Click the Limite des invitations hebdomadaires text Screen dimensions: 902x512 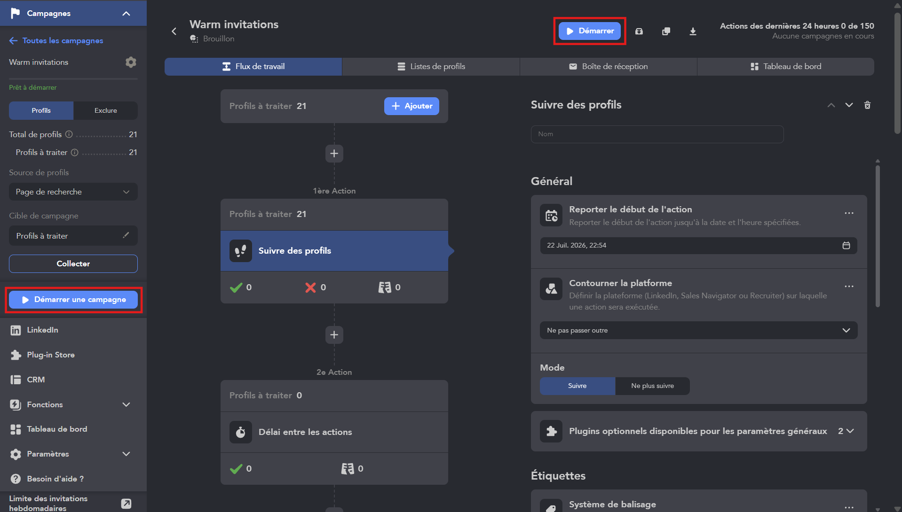(48, 503)
